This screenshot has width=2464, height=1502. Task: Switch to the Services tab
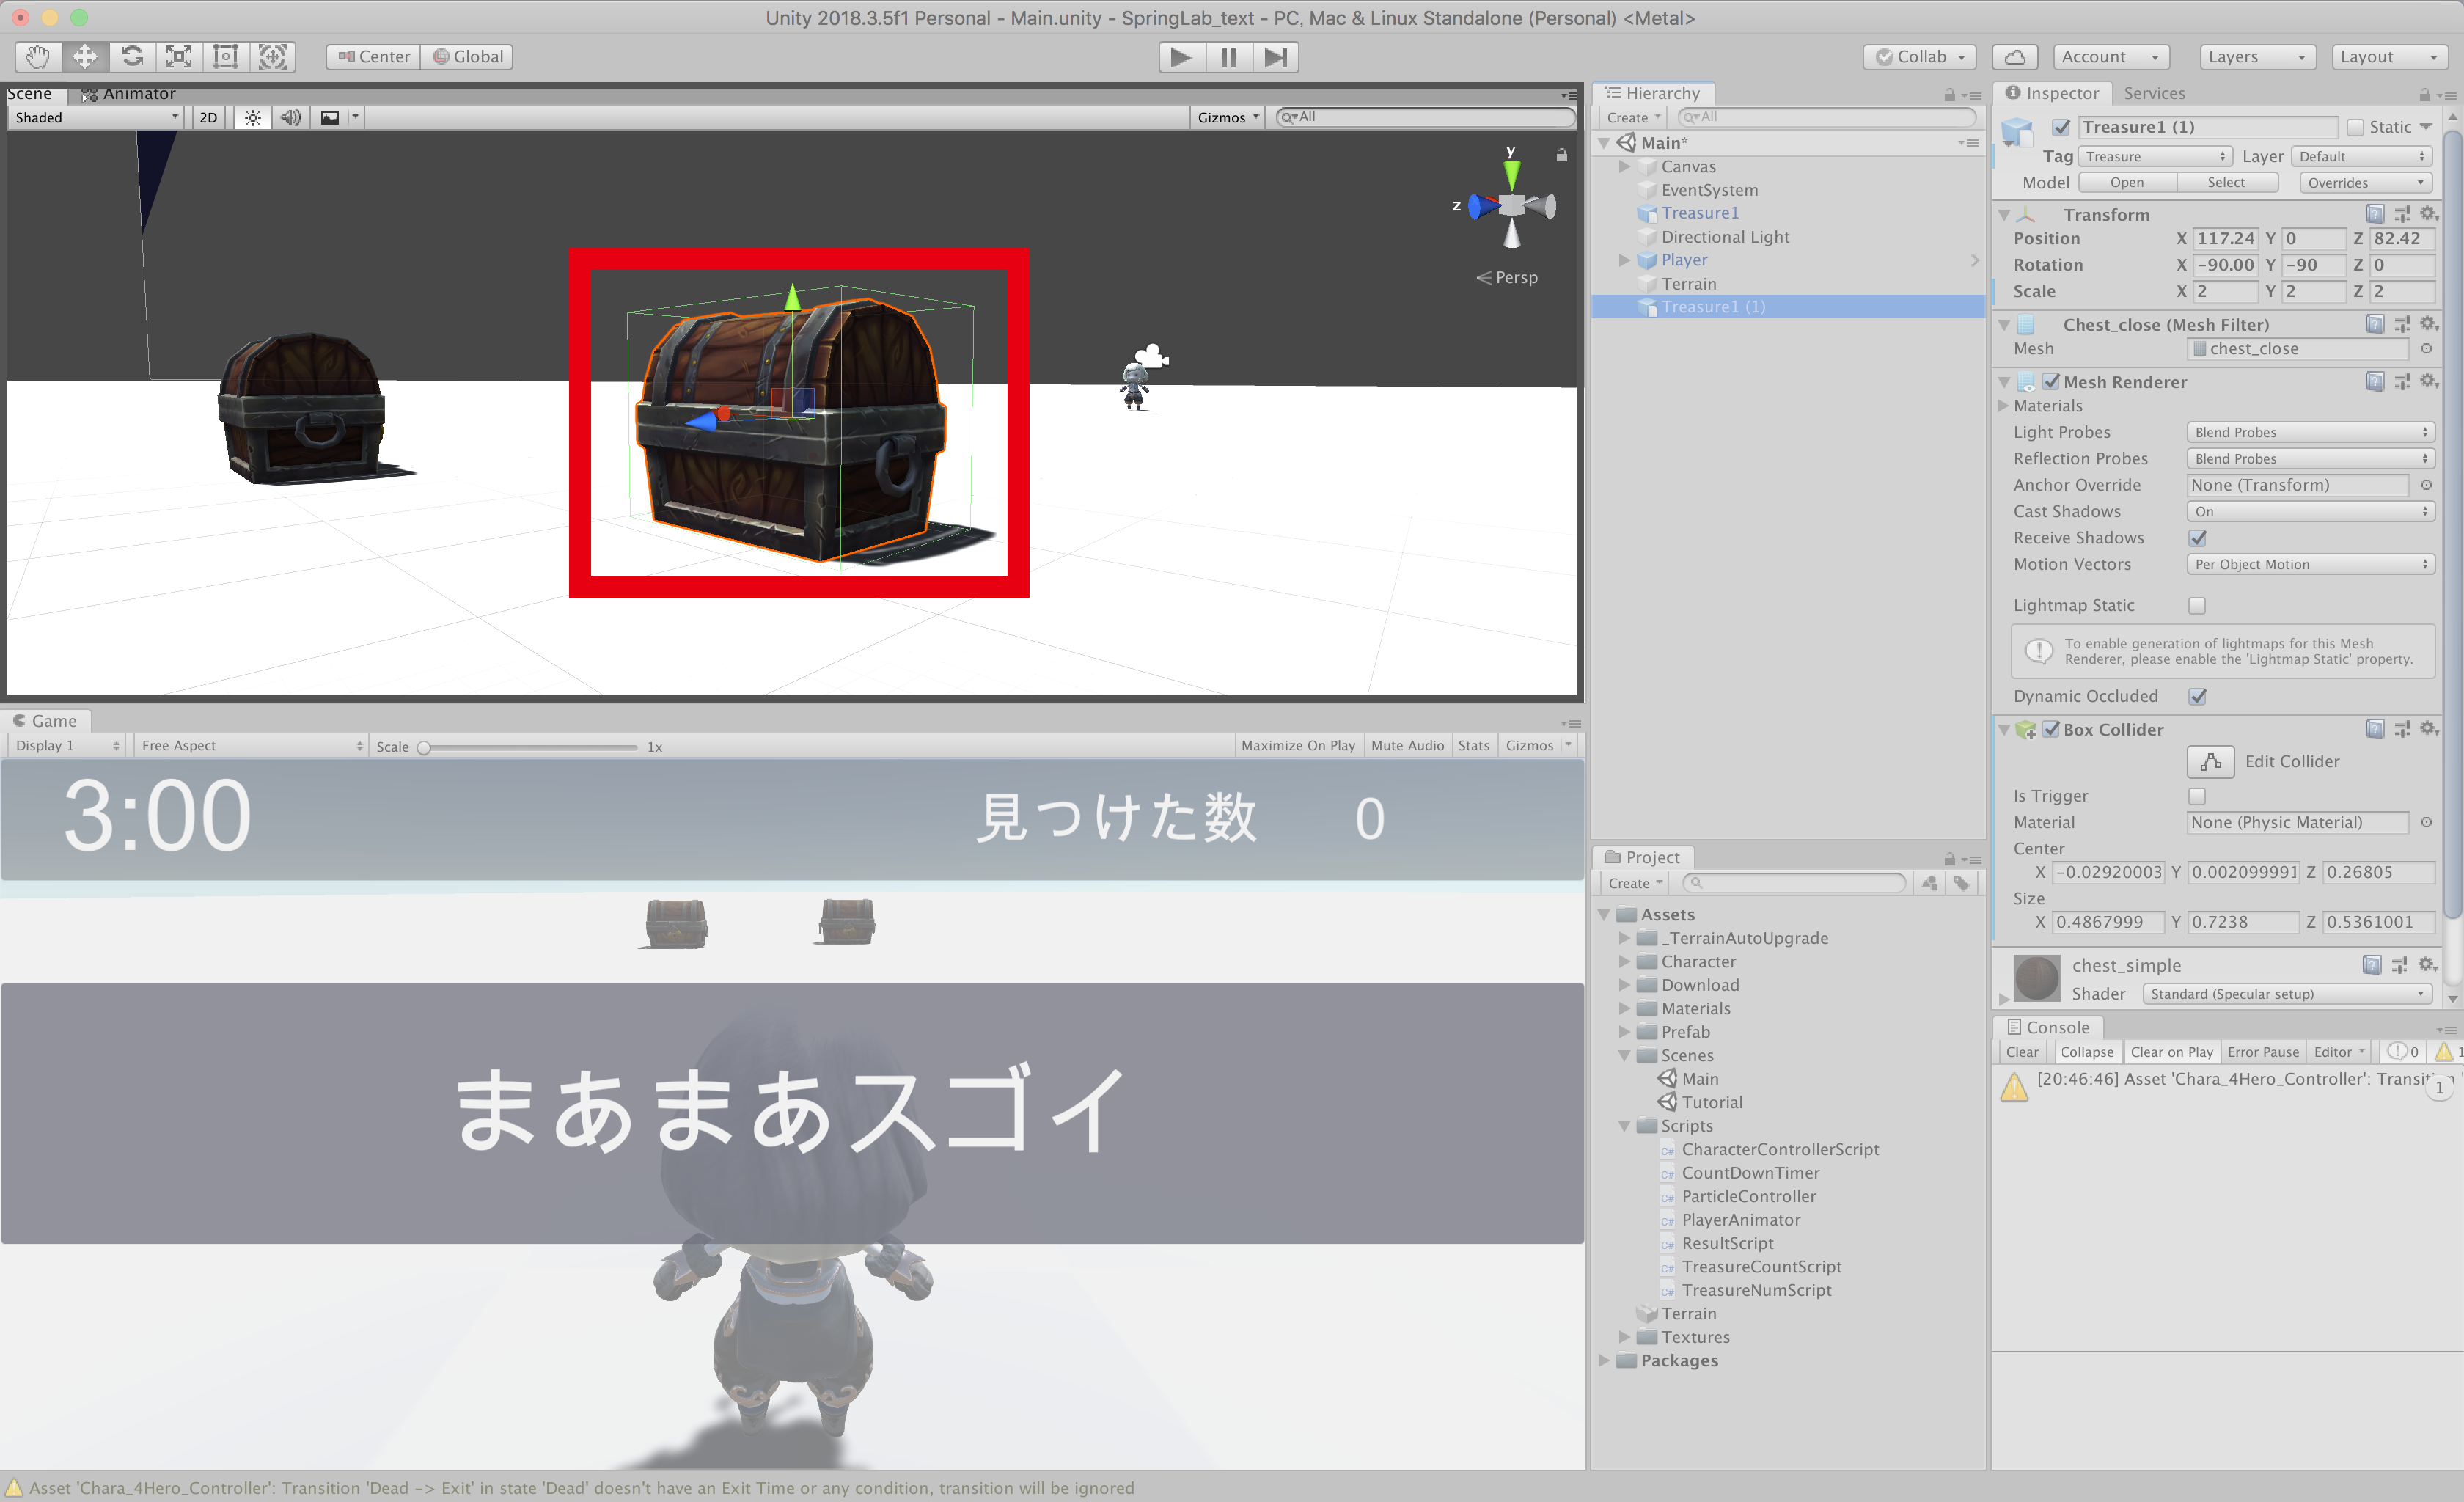click(2153, 93)
